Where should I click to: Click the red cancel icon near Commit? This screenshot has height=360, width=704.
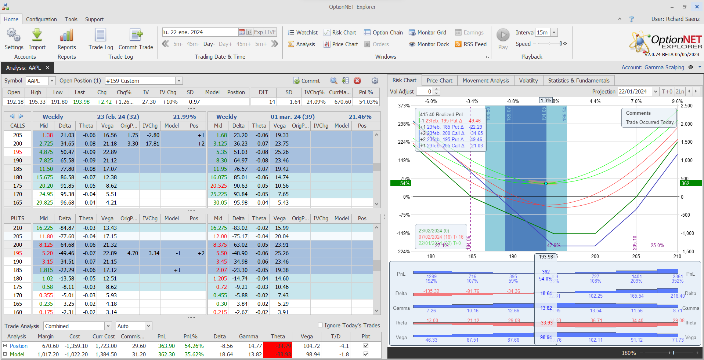coord(357,81)
